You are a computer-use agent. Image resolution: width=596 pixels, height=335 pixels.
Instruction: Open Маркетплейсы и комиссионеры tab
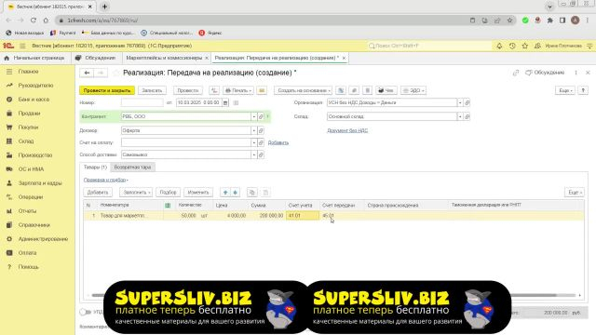pos(164,58)
